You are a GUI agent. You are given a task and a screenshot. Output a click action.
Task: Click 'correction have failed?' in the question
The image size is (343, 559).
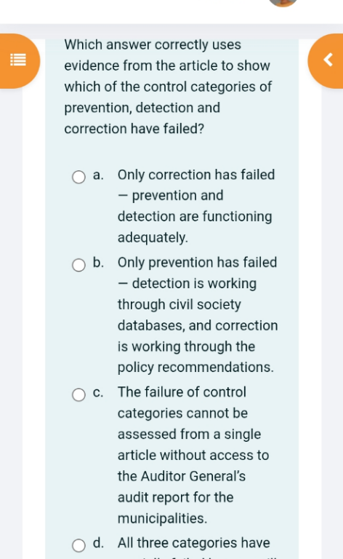point(134,129)
